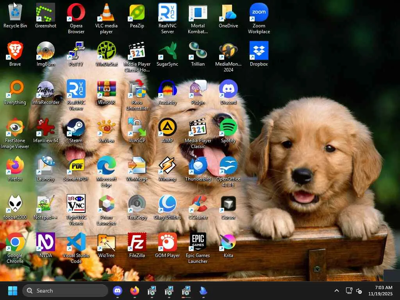Select the CCleaner desktop icon

click(x=198, y=207)
